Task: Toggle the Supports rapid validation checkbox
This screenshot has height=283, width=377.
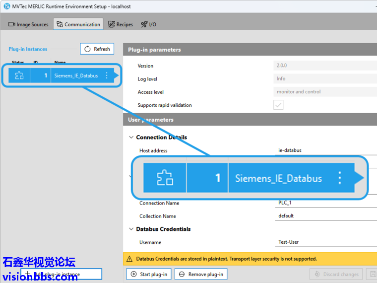Action: click(x=278, y=105)
